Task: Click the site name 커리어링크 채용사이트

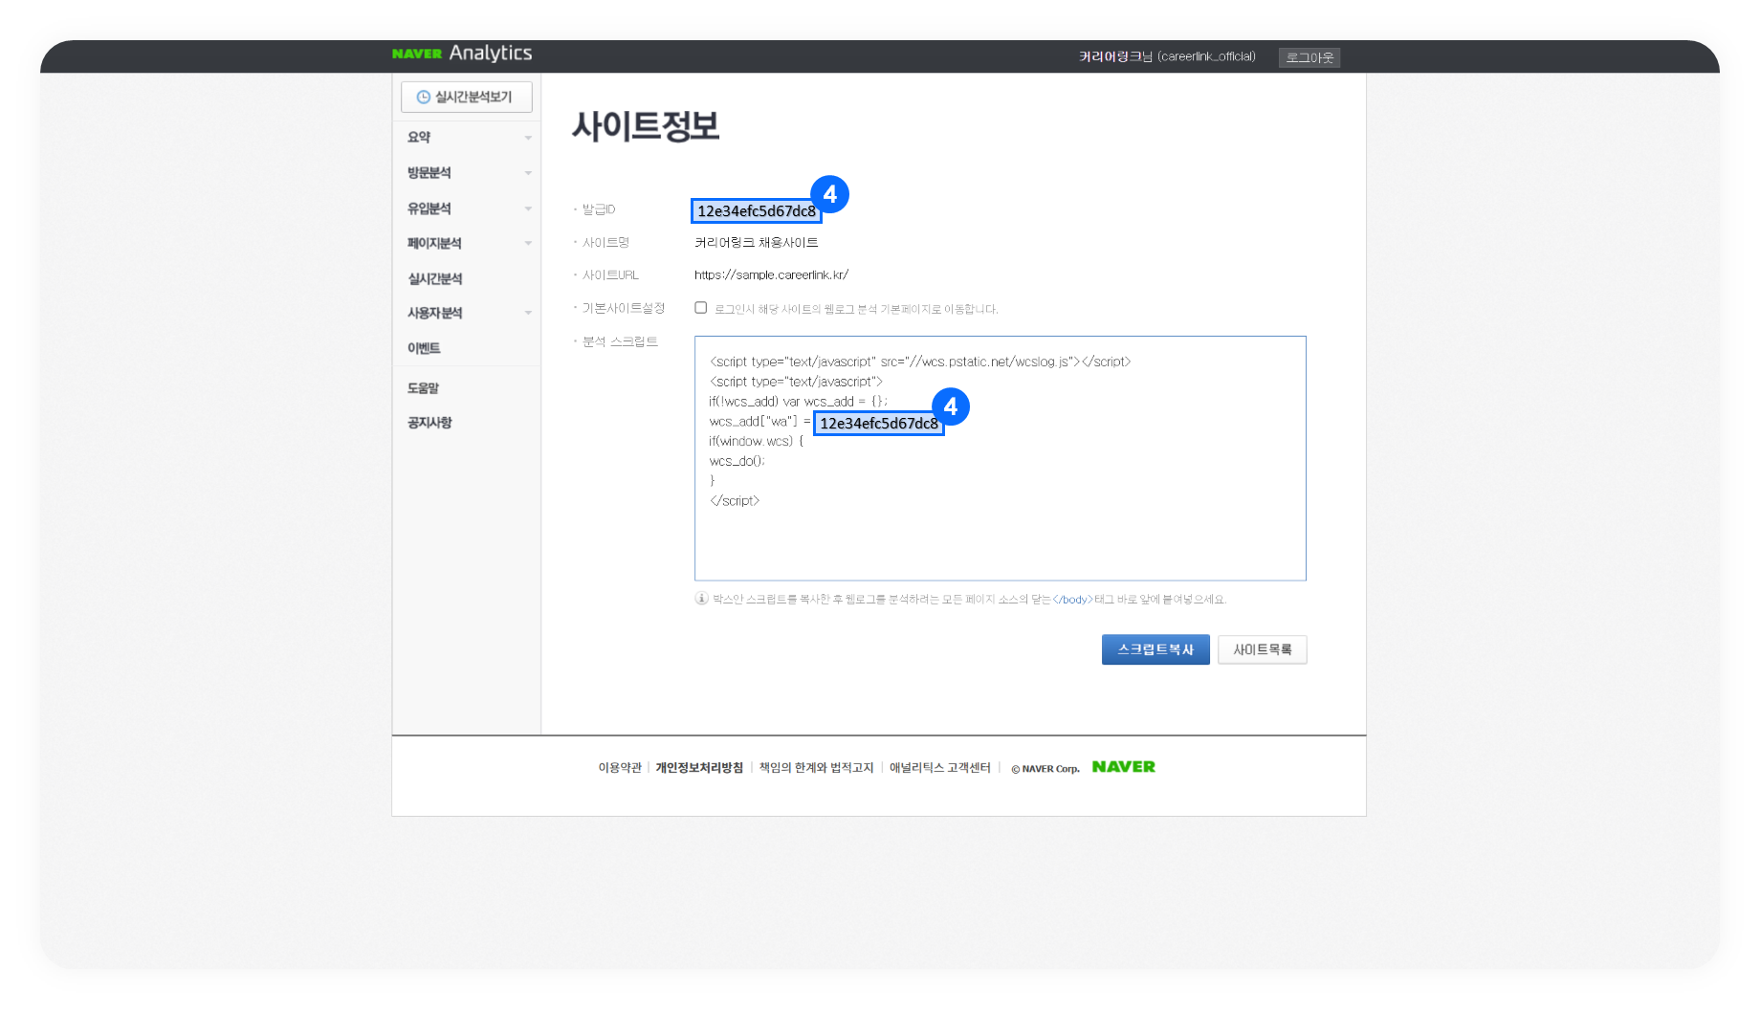Action: pyautogui.click(x=757, y=243)
